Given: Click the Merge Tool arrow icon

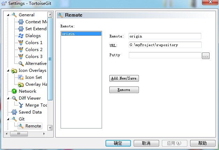Looking at the screenshot, I should coord(21,105).
